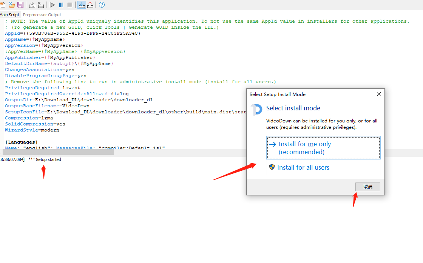Terminate setup with the square Stop icon
423x263 pixels.
[x=70, y=5]
